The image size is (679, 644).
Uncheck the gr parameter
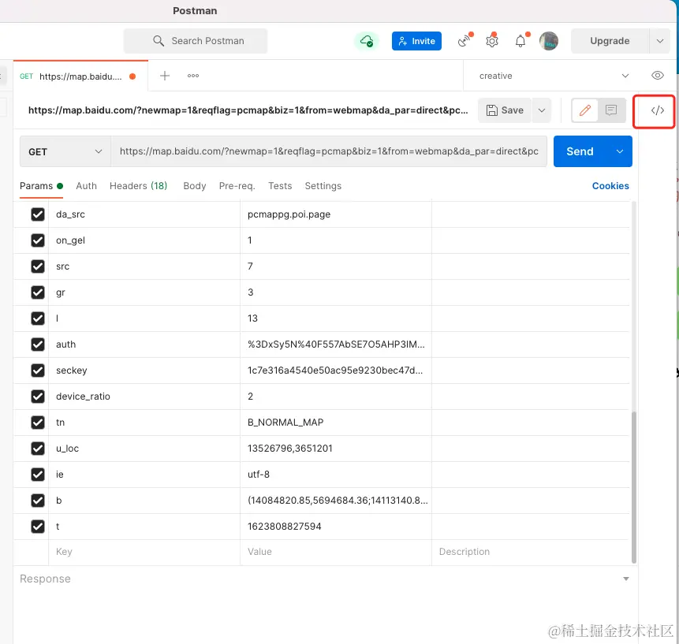[38, 292]
